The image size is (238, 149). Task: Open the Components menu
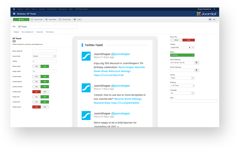[x=52, y=9]
